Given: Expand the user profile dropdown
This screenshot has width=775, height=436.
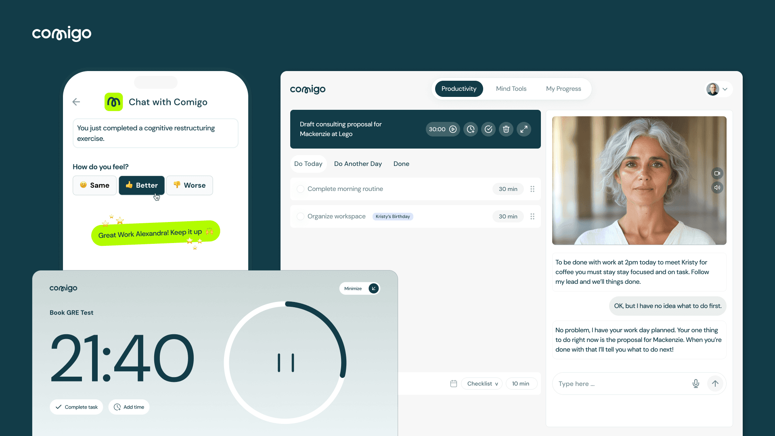Looking at the screenshot, I should (x=725, y=89).
